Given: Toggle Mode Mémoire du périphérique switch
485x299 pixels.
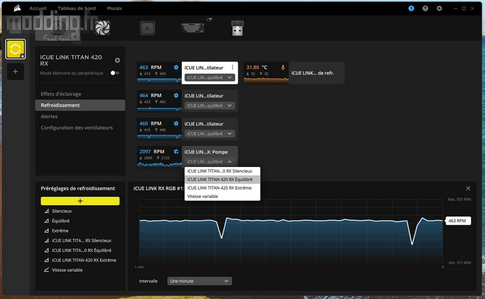Looking at the screenshot, I should 115,73.
